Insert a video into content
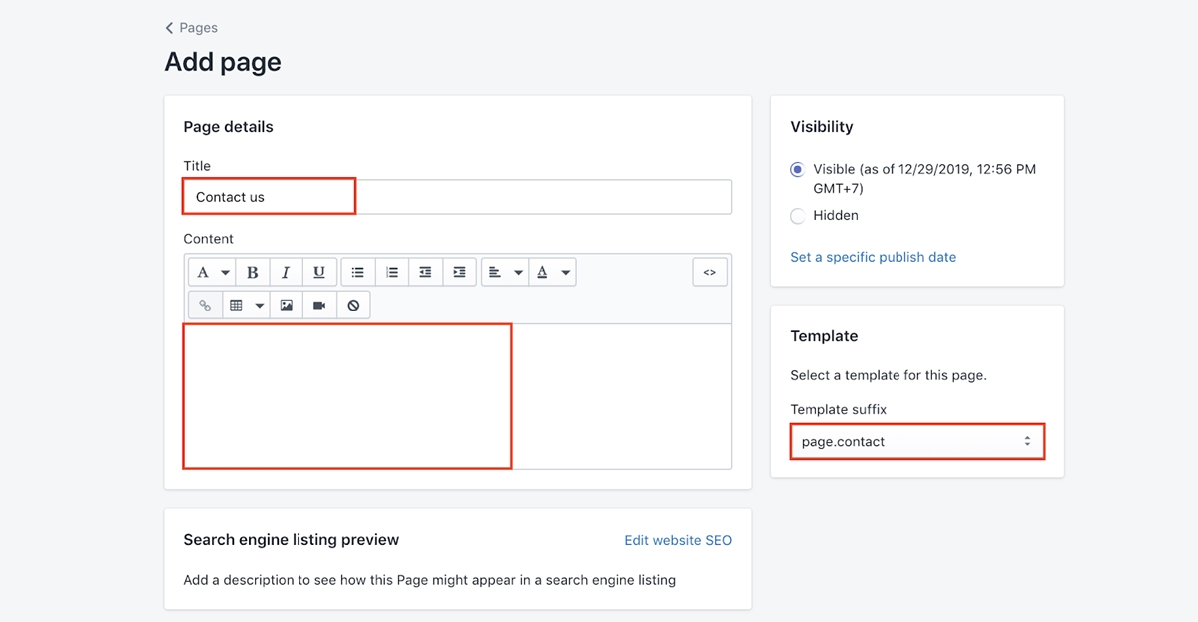 point(319,305)
